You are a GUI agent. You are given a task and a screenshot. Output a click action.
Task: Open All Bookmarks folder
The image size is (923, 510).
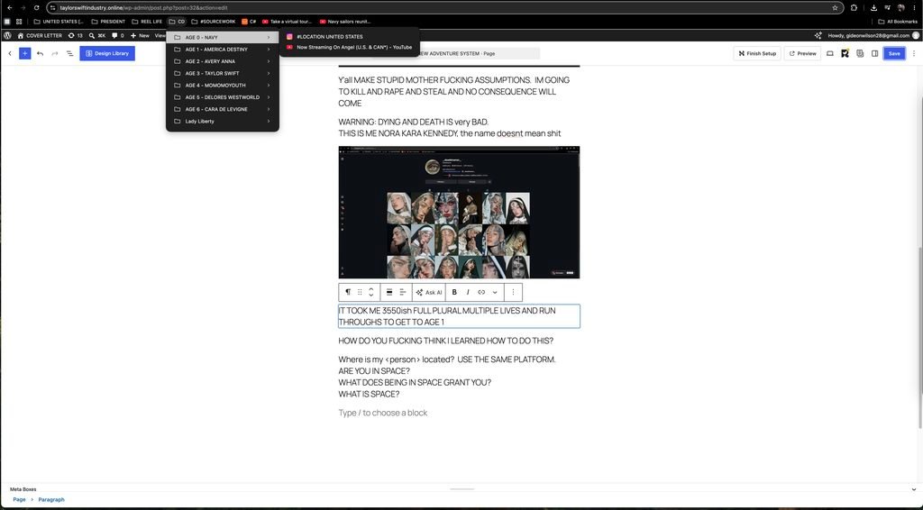[897, 22]
